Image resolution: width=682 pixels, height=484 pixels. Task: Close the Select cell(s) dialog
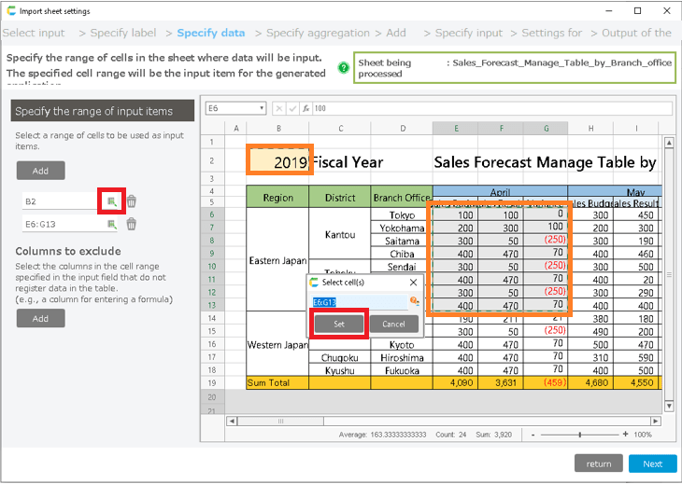(x=413, y=282)
